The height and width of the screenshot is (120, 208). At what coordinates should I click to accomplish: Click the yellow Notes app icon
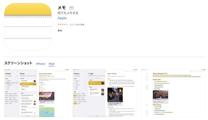click(x=28, y=26)
